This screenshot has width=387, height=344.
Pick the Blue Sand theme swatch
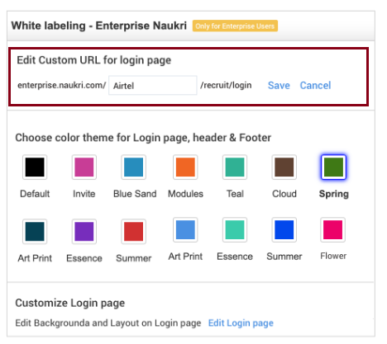[x=133, y=167]
